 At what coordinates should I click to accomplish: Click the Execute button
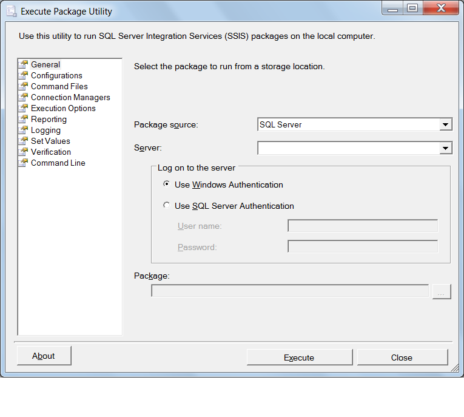[x=300, y=358]
